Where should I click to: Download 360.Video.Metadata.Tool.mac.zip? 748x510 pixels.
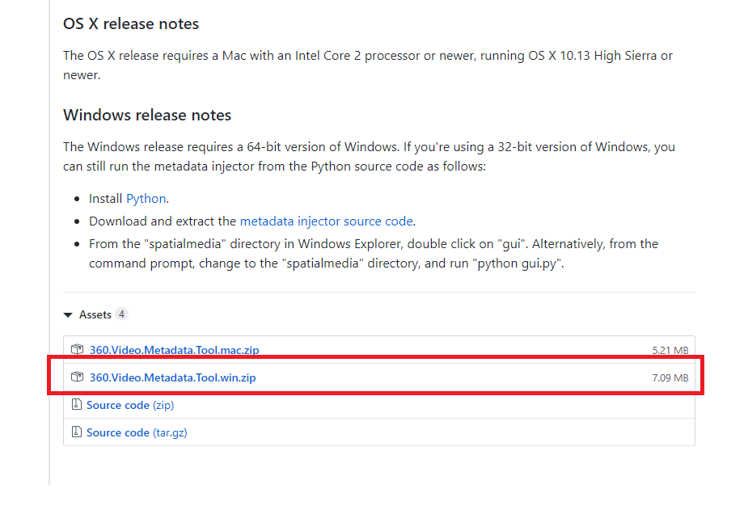pyautogui.click(x=174, y=350)
